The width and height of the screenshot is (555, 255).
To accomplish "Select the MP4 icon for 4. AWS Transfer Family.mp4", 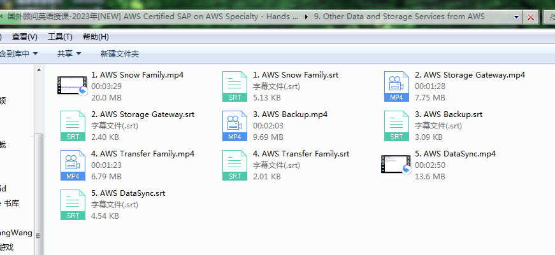I will point(73,165).
